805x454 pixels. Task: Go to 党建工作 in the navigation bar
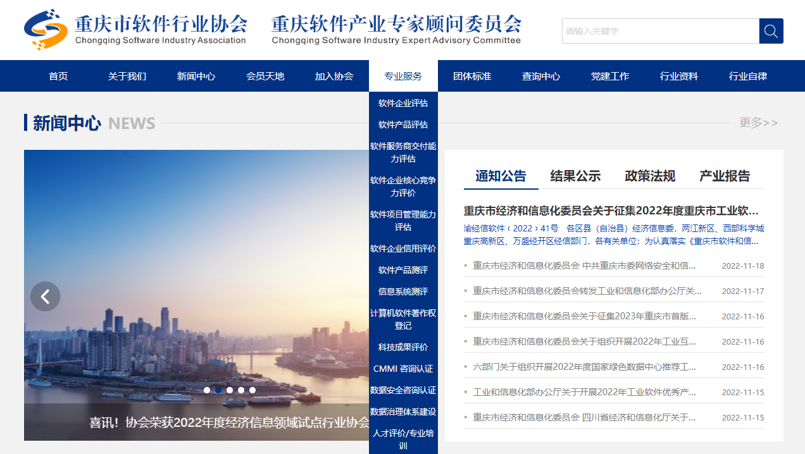point(610,76)
